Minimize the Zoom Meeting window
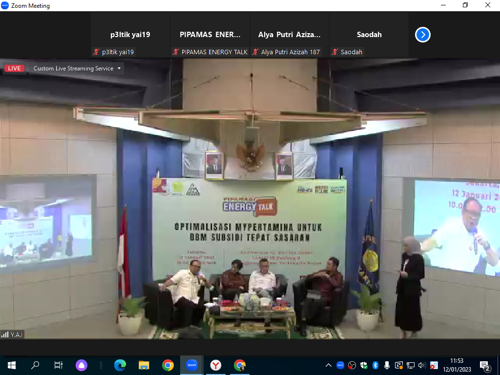This screenshot has height=375, width=500. click(x=443, y=5)
